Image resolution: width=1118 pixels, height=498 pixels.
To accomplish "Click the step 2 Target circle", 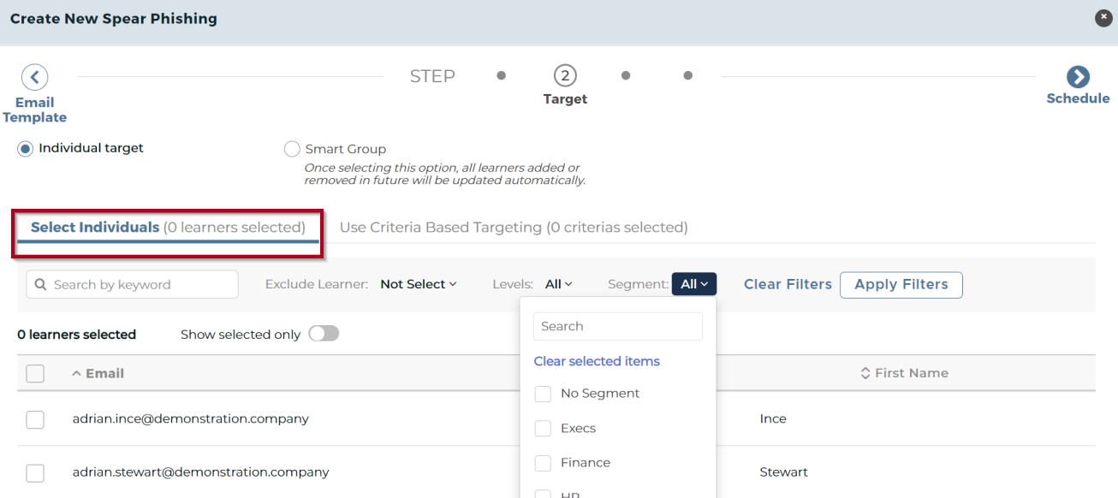I will [565, 76].
